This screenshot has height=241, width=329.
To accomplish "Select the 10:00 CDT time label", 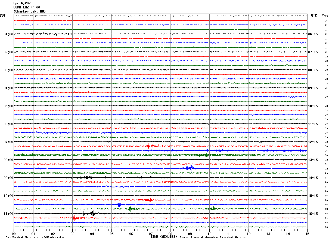I will point(8,196).
